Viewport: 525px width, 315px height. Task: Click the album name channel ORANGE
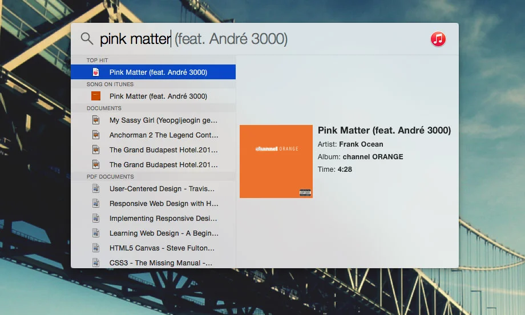tap(373, 157)
